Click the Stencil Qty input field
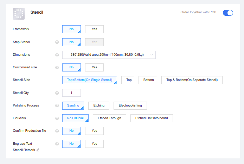 [71, 93]
